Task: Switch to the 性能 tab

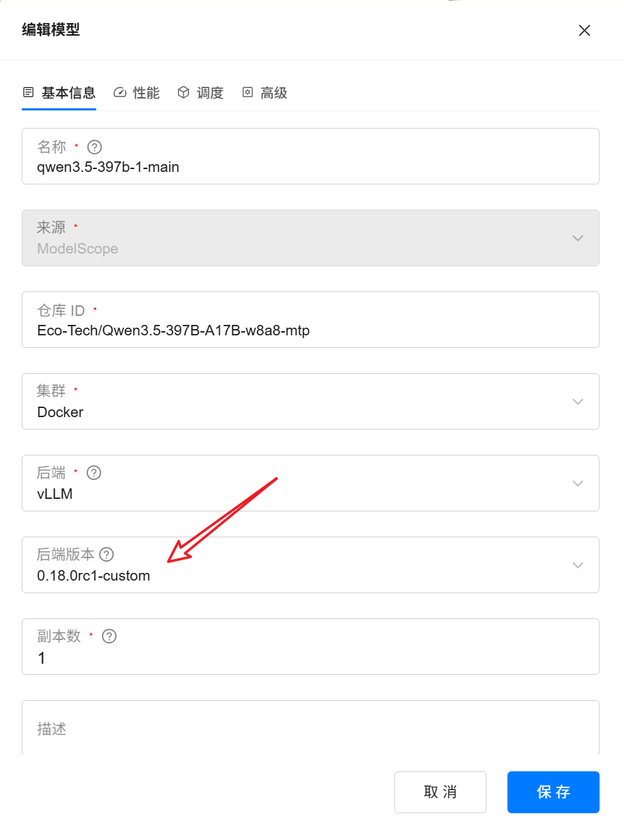Action: point(137,93)
